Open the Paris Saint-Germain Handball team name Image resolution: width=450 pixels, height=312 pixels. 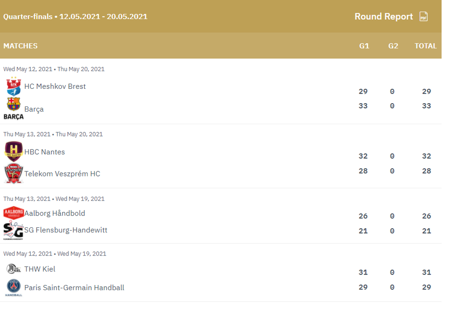click(x=74, y=288)
